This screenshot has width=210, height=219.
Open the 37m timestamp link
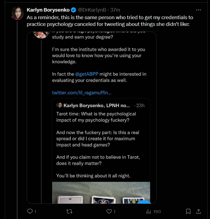(x=115, y=10)
